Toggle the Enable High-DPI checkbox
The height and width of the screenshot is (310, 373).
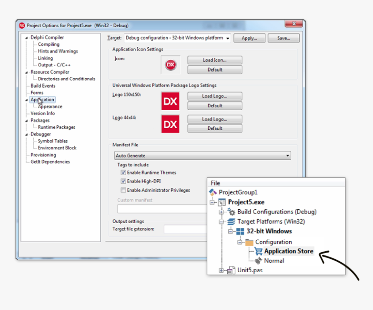point(124,181)
